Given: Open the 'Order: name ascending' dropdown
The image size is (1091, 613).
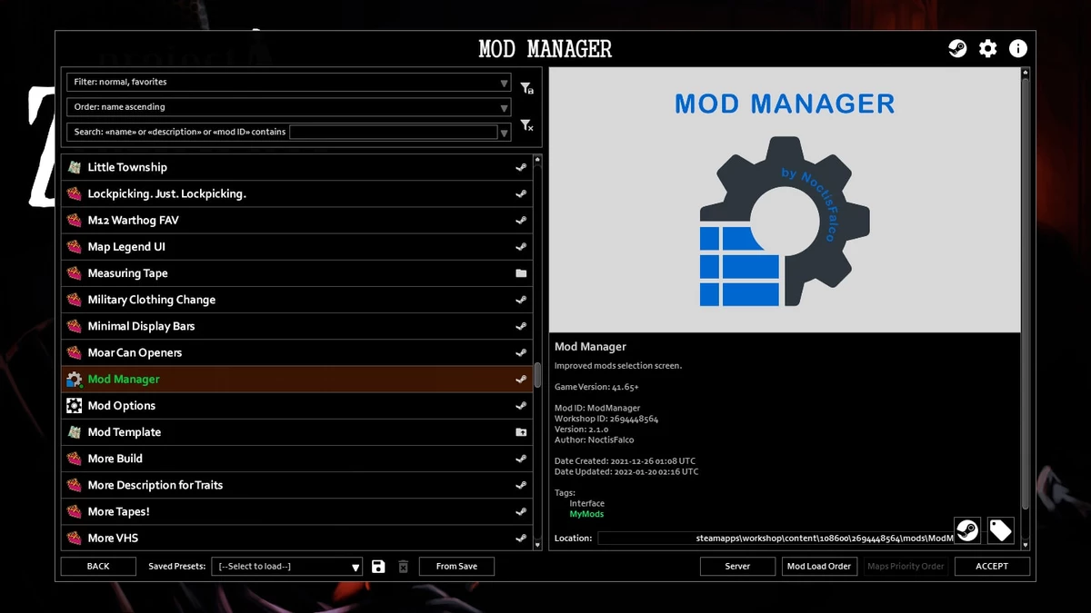Looking at the screenshot, I should [x=288, y=107].
